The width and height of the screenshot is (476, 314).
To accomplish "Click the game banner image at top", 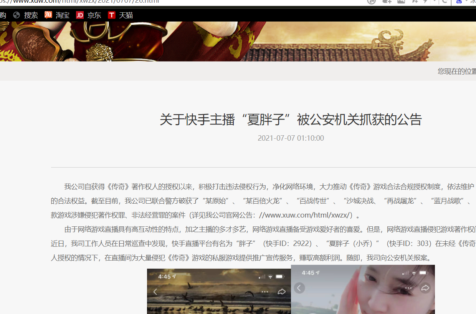I will [238, 42].
